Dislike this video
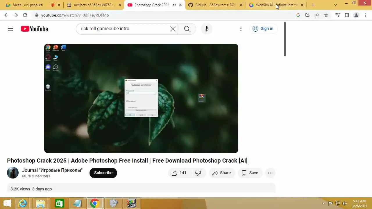 tap(198, 173)
